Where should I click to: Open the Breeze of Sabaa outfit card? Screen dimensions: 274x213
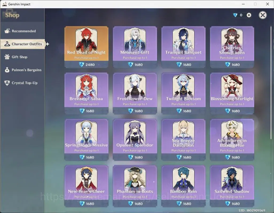coord(86,93)
